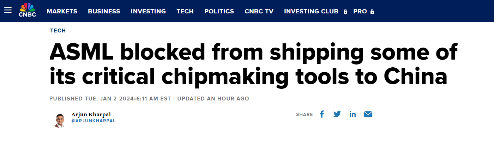Image resolution: width=494 pixels, height=141 pixels.
Task: Select Investing in the top navigation
Action: [148, 11]
